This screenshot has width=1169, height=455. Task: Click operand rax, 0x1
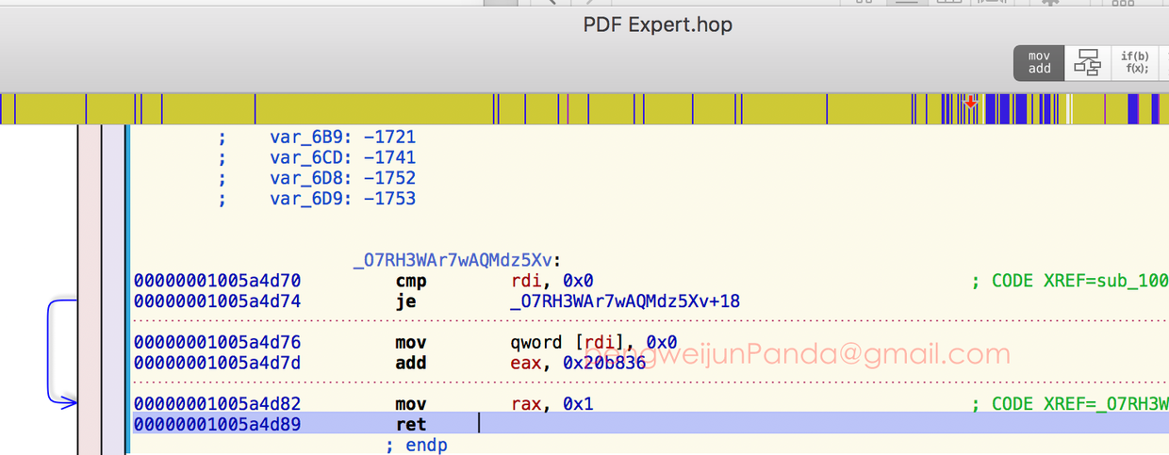click(552, 404)
